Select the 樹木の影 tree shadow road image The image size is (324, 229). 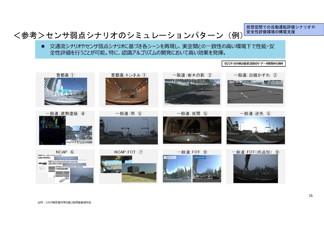[192, 92]
